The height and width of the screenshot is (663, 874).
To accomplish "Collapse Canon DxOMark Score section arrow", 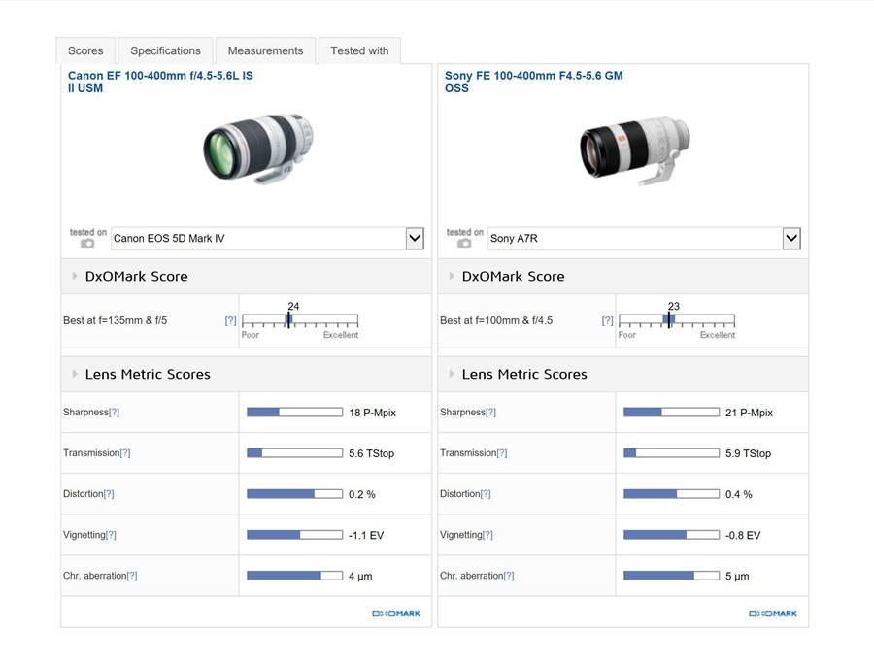I will pyautogui.click(x=74, y=277).
